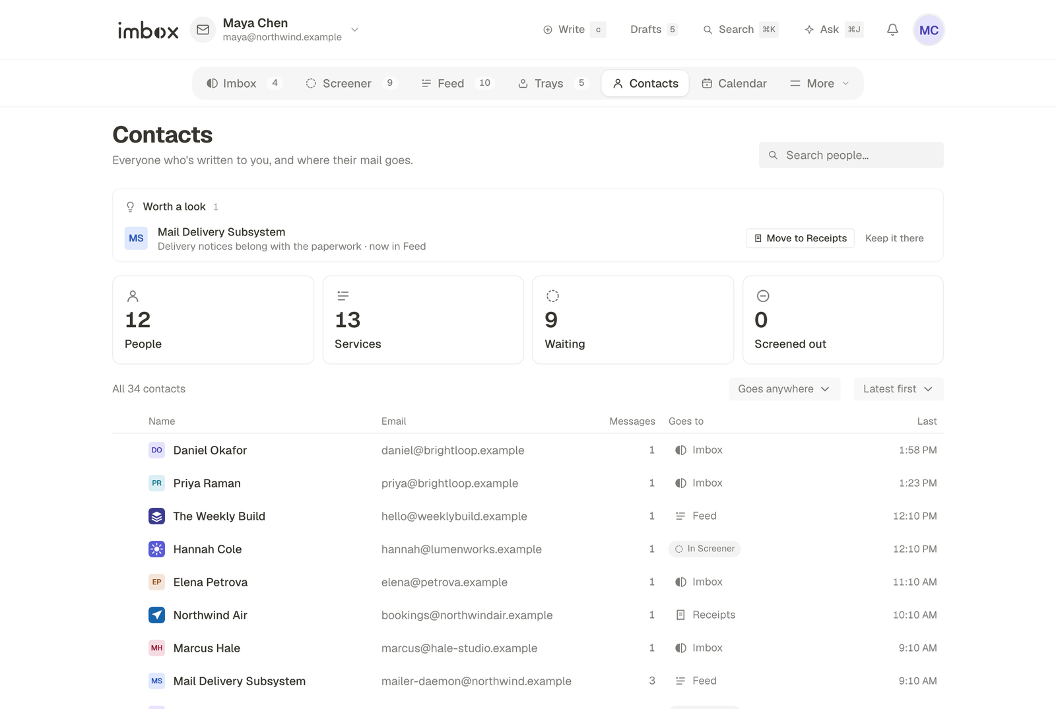The image size is (1056, 709).
Task: Click Move to Receipts
Action: pos(800,239)
